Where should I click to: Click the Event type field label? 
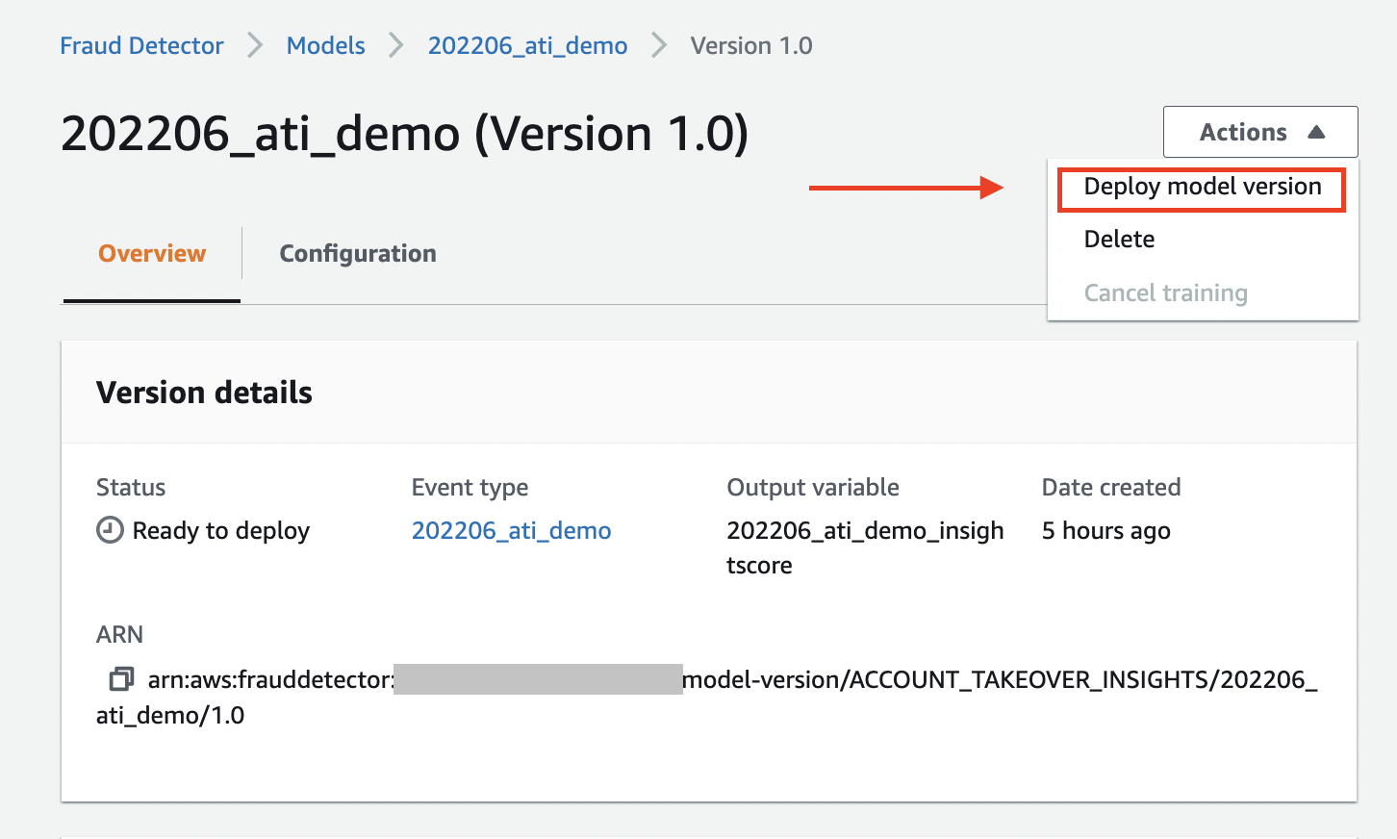point(470,488)
